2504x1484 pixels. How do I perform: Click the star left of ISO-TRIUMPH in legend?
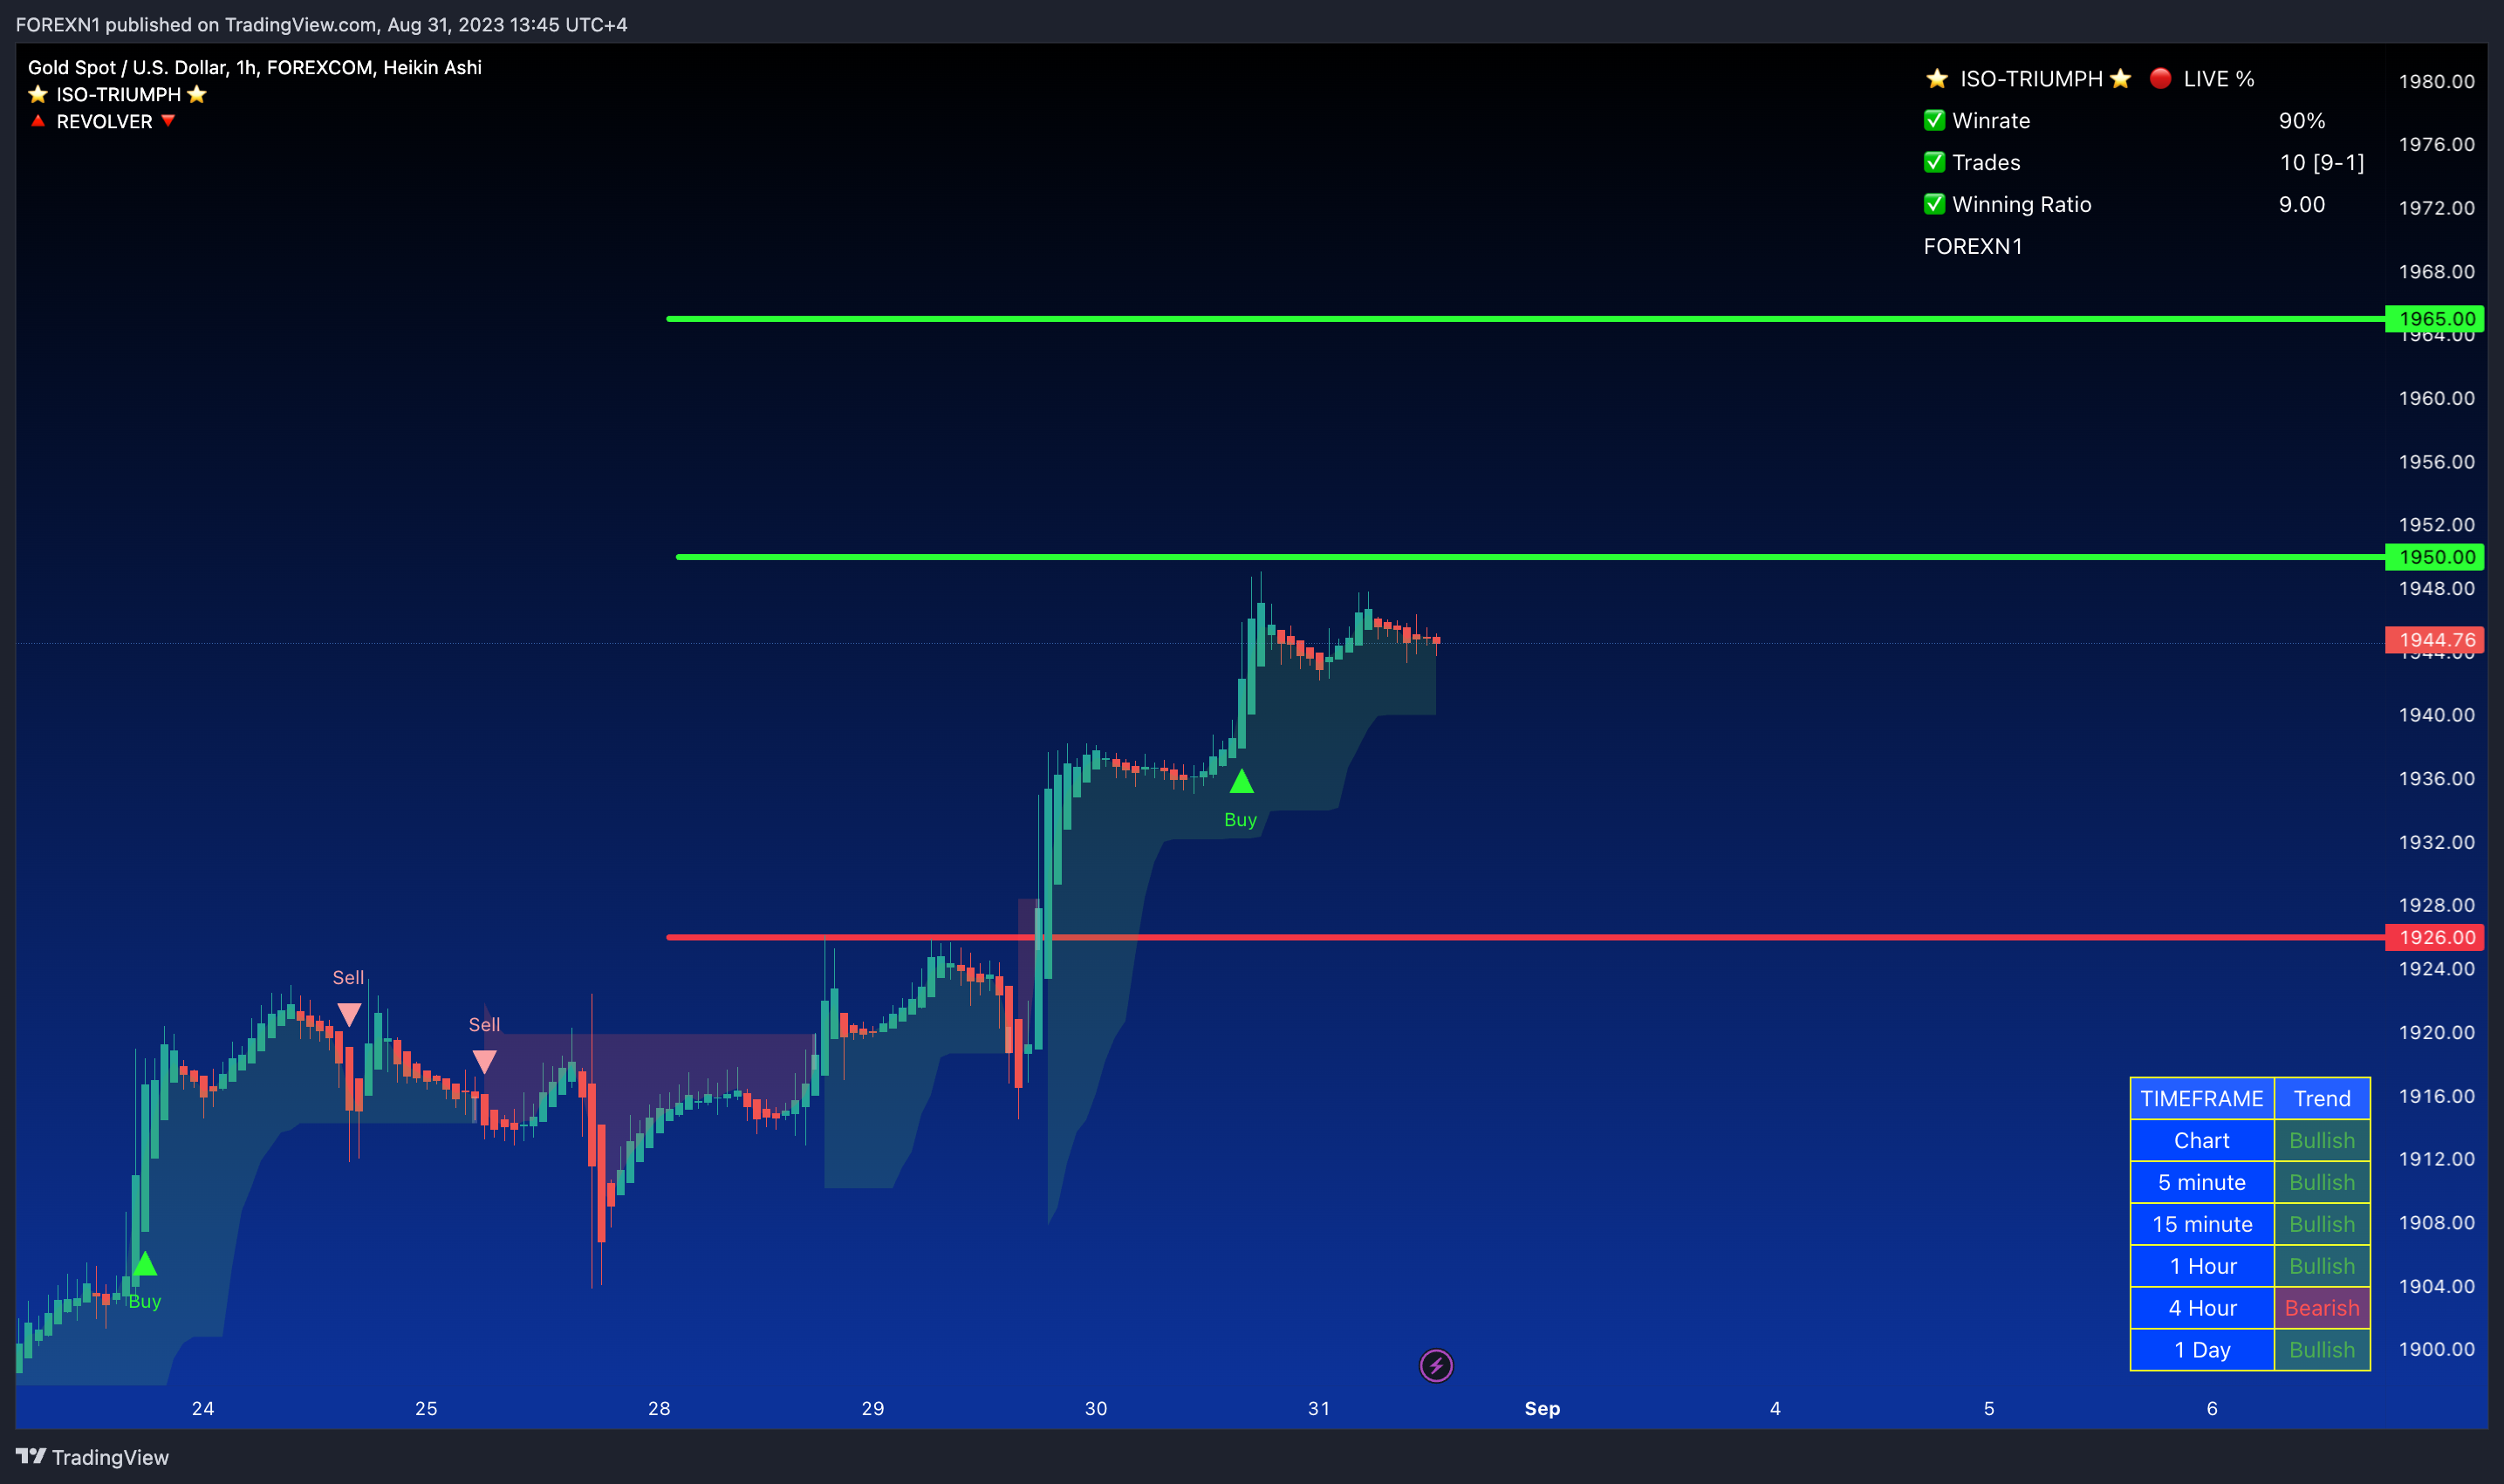point(38,94)
